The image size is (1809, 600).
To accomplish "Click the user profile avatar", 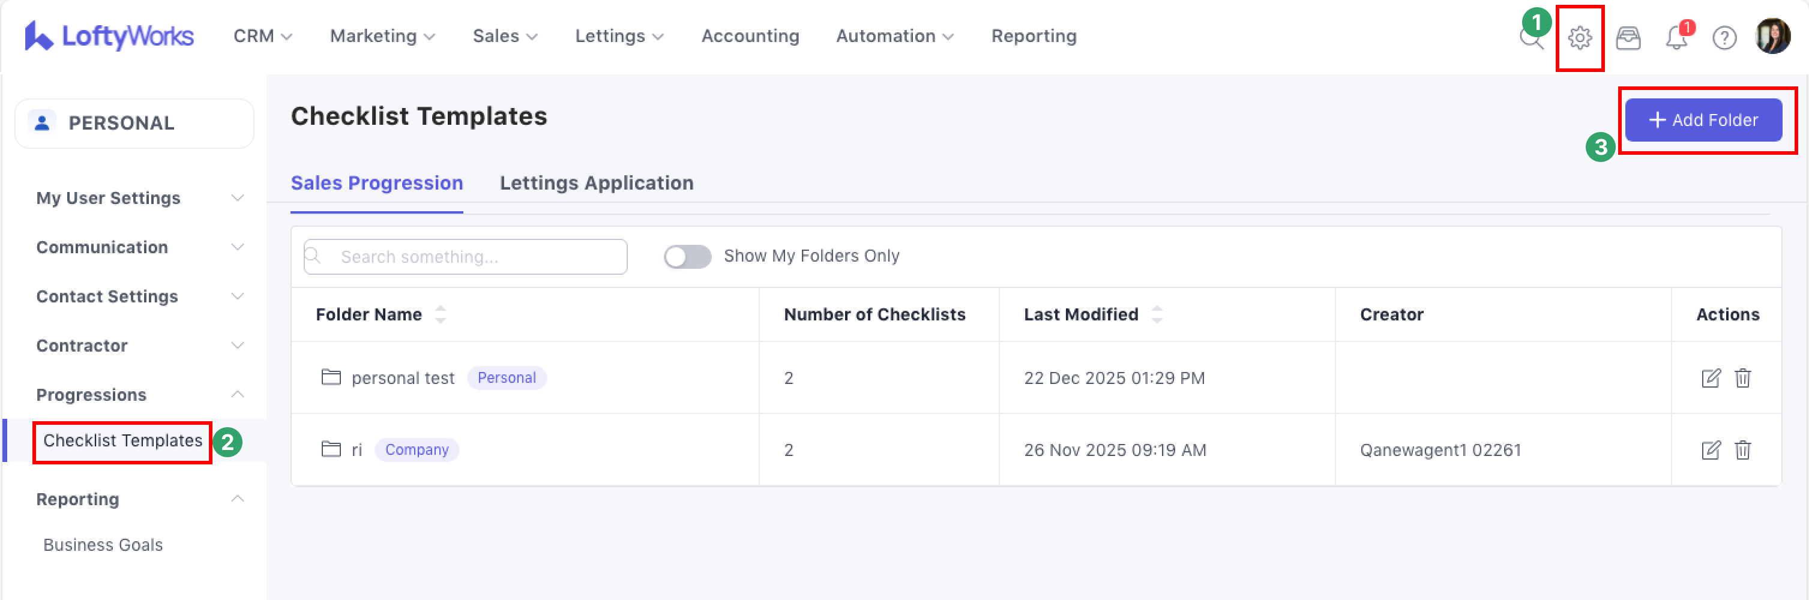I will coord(1772,36).
